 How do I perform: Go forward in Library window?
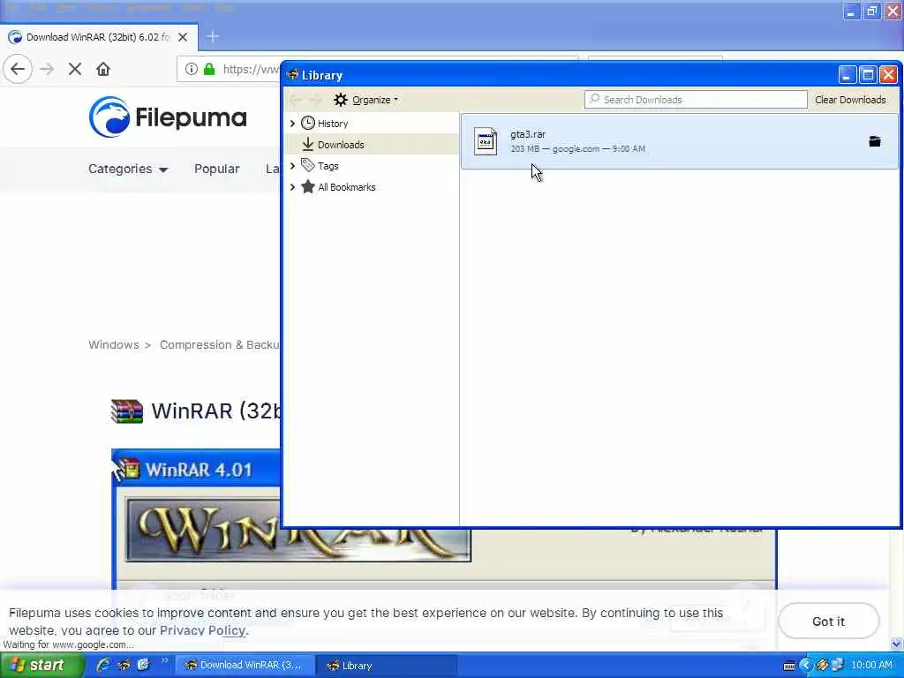pyautogui.click(x=315, y=100)
